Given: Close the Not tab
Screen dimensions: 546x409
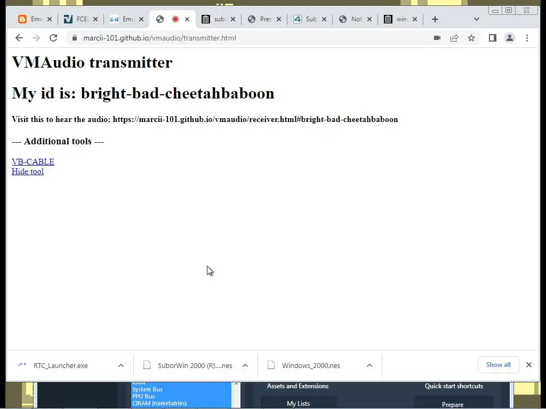Looking at the screenshot, I should click(370, 19).
